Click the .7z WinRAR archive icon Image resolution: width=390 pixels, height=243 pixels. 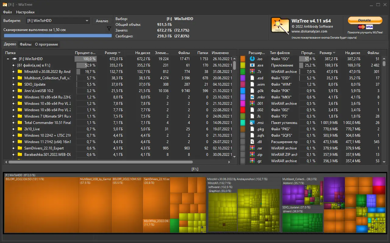coord(252,72)
